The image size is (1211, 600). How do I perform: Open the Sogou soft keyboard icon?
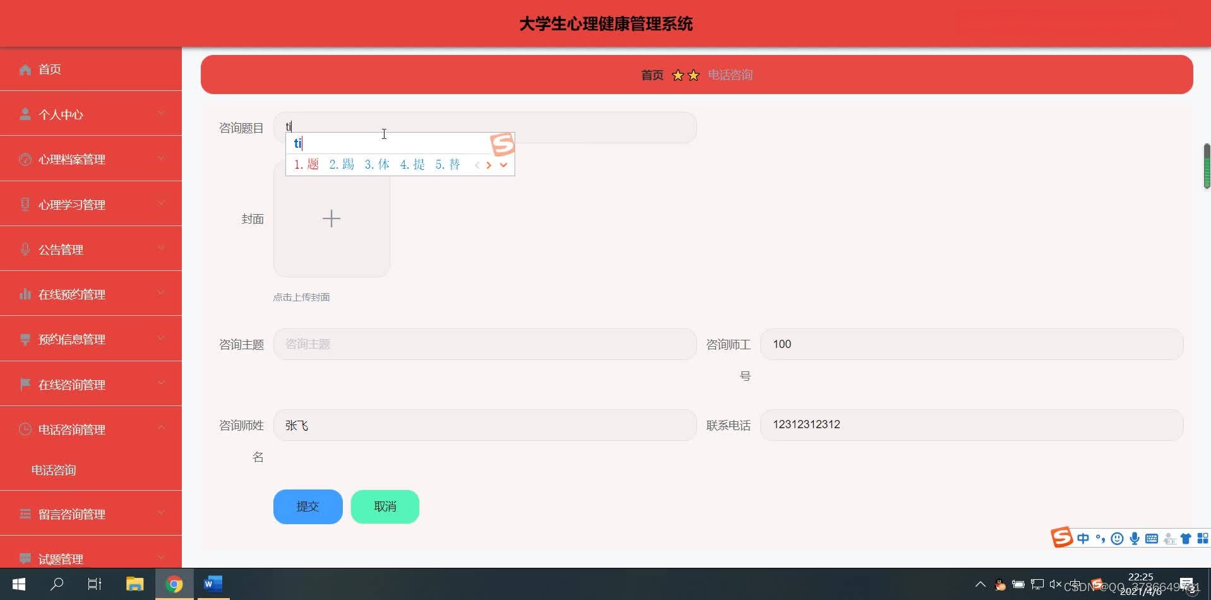point(1152,537)
